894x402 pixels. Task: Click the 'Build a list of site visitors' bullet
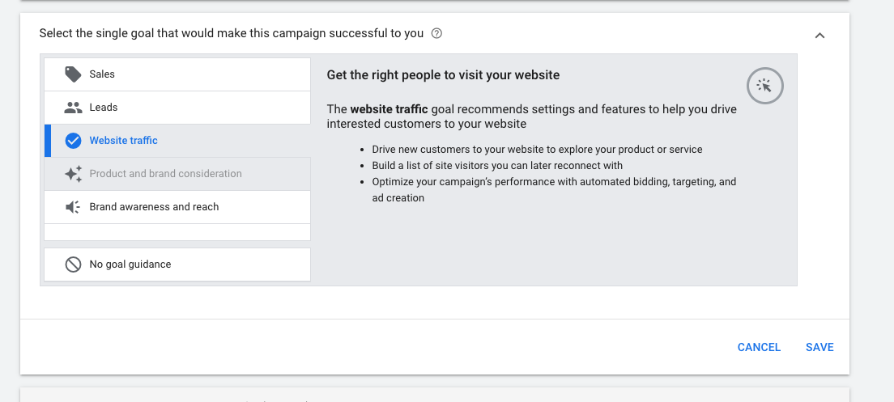497,166
